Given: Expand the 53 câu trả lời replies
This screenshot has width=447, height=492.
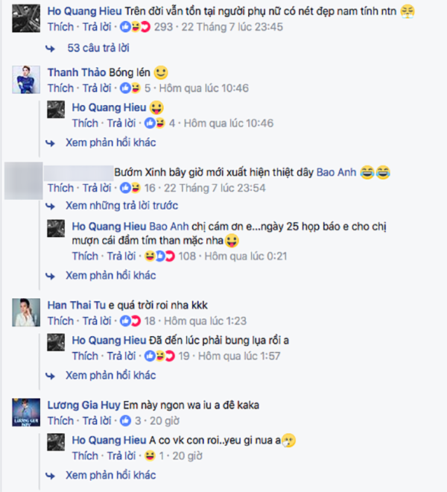Looking at the screenshot, I should (x=98, y=48).
